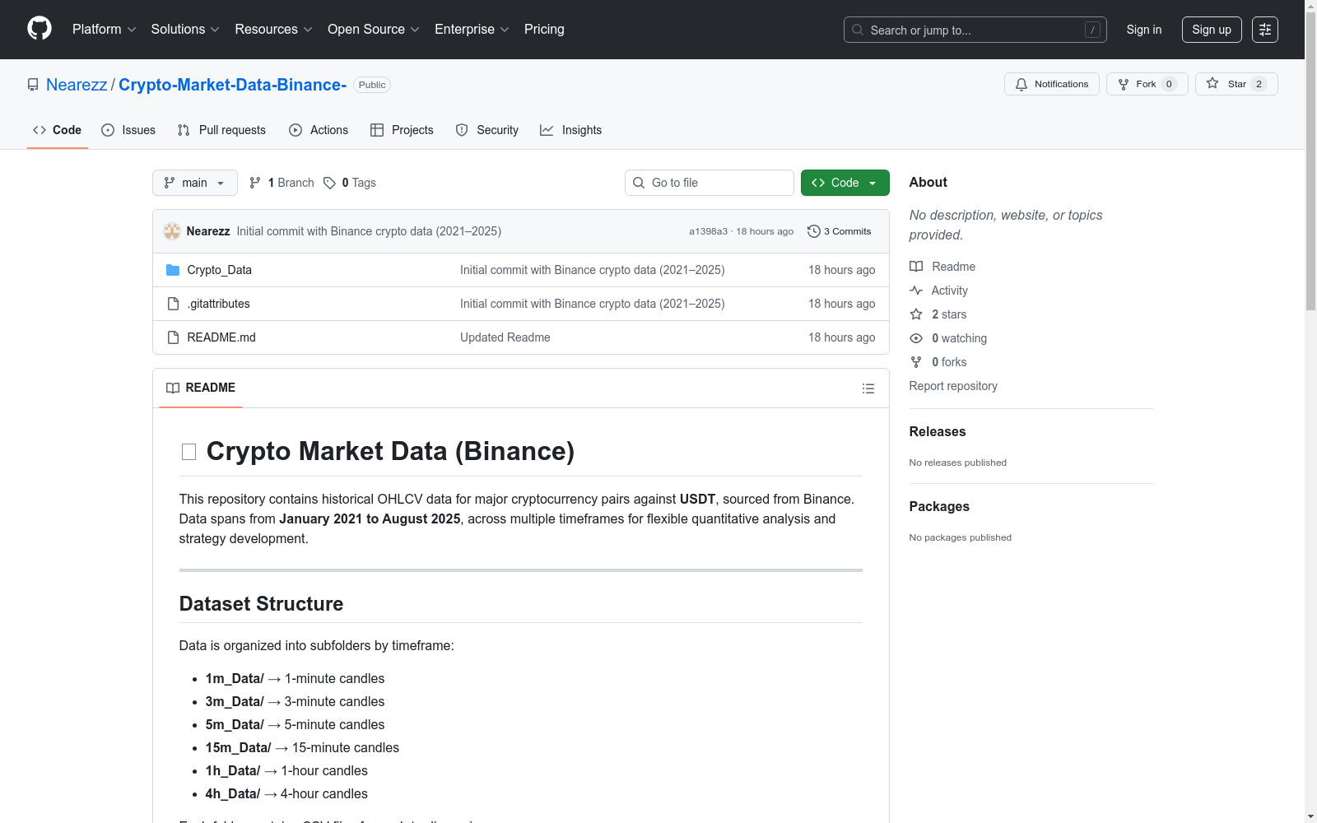The height and width of the screenshot is (823, 1317).
Task: Click the forks icon in About
Action: coord(916,362)
